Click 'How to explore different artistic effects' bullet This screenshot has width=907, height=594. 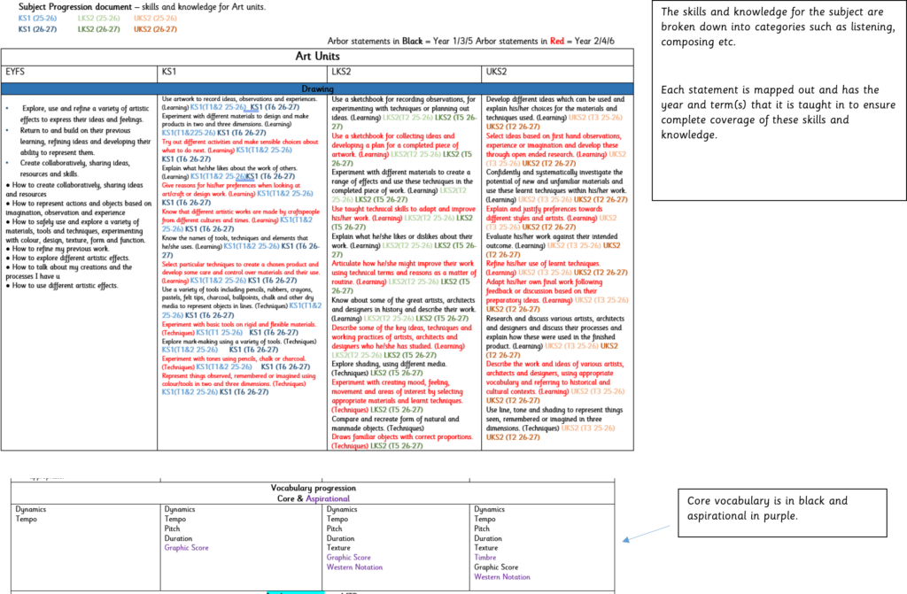(67, 258)
